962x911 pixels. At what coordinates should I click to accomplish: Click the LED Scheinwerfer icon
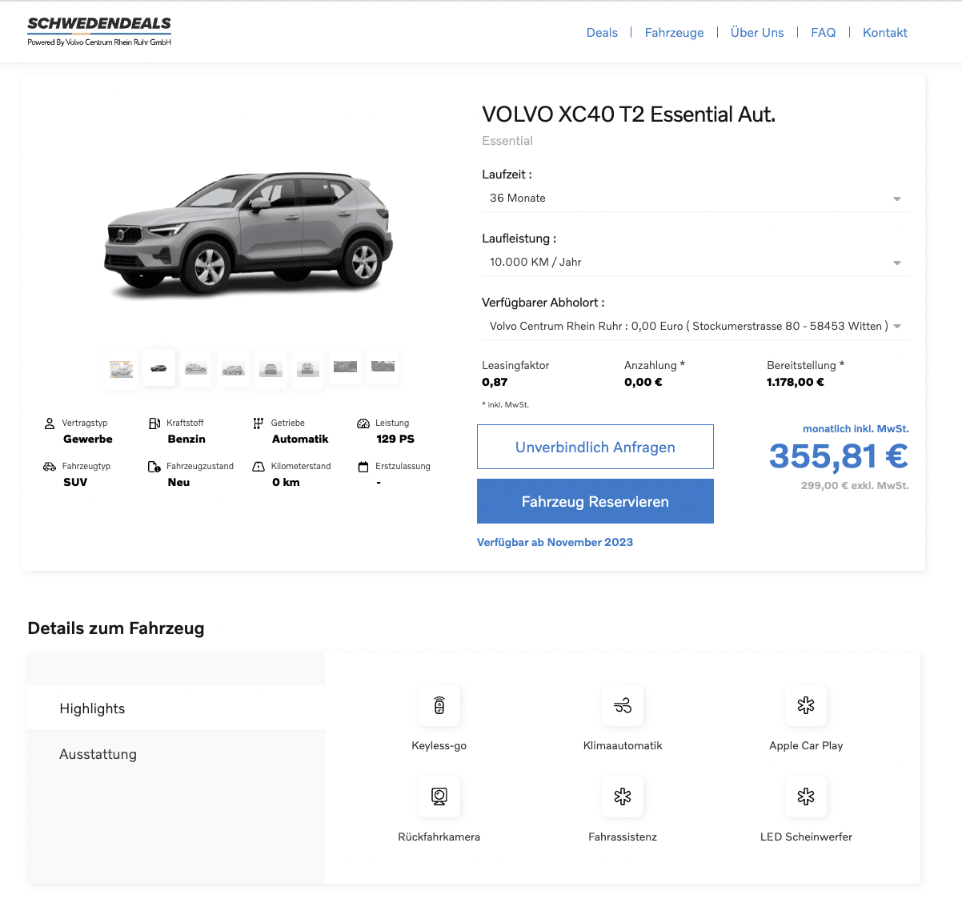[806, 797]
